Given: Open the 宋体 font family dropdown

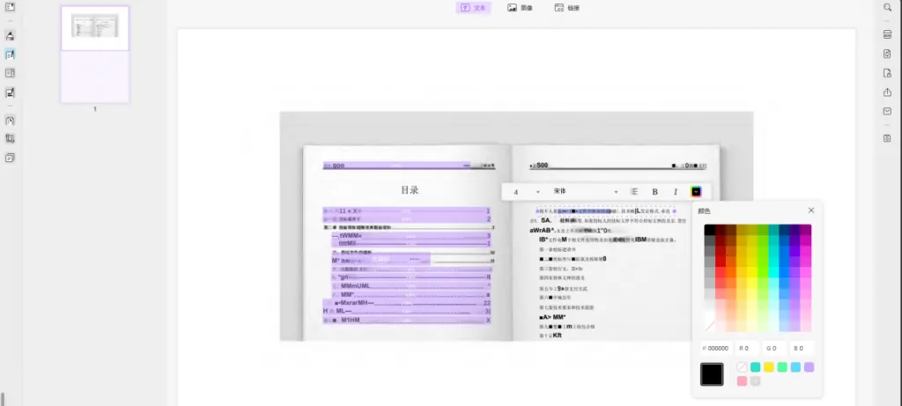Looking at the screenshot, I should [616, 191].
